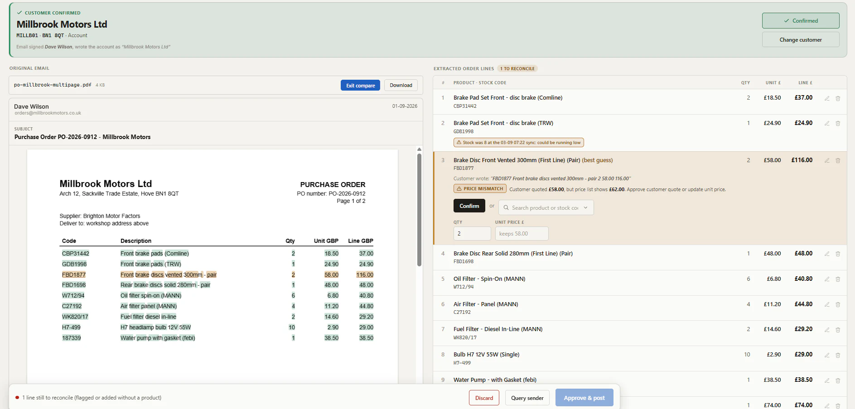
Task: Delete the Water Pump with Gasket line
Action: pos(838,380)
